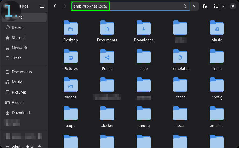The image size is (239, 148).
Task: Open Downloads bookmark in sidebar
Action: click(21, 113)
